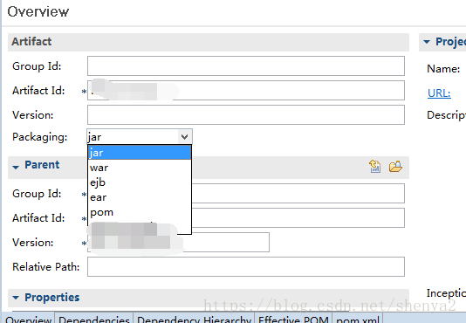Open the pom.xml tab
The width and height of the screenshot is (466, 323).
tap(358, 319)
